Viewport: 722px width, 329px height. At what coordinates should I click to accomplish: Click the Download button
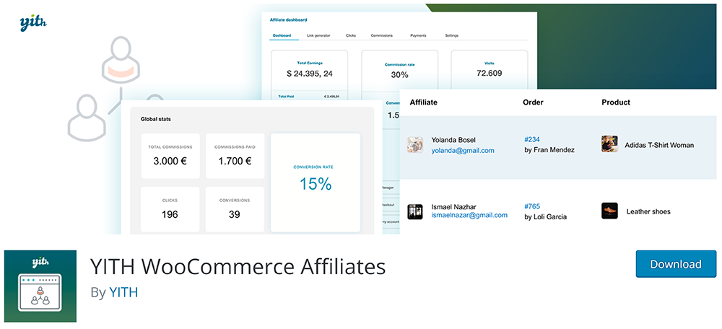[x=676, y=264]
